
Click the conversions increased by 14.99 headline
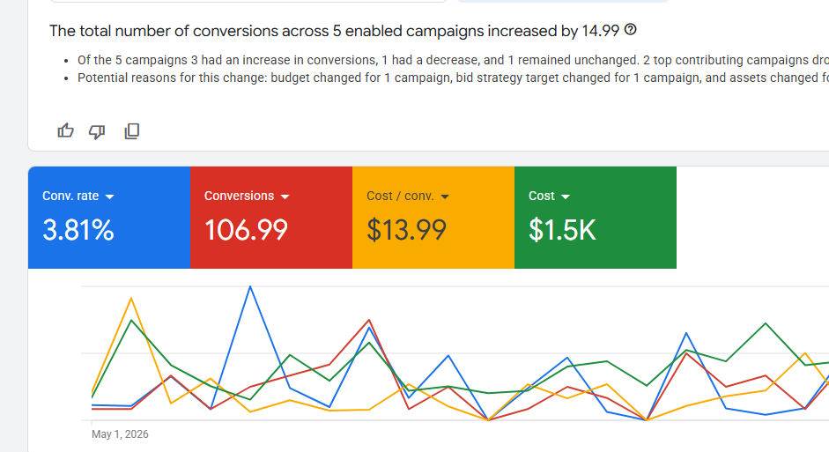334,31
